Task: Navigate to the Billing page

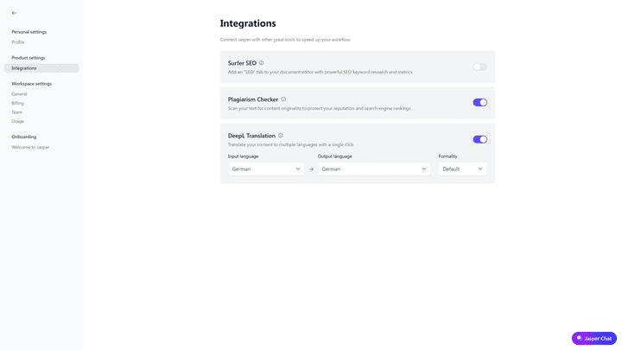Action: [x=18, y=103]
